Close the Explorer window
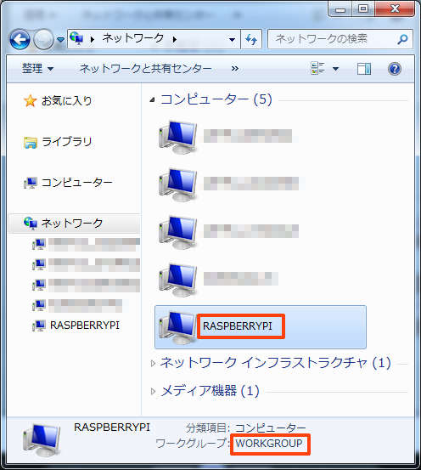 [395, 9]
